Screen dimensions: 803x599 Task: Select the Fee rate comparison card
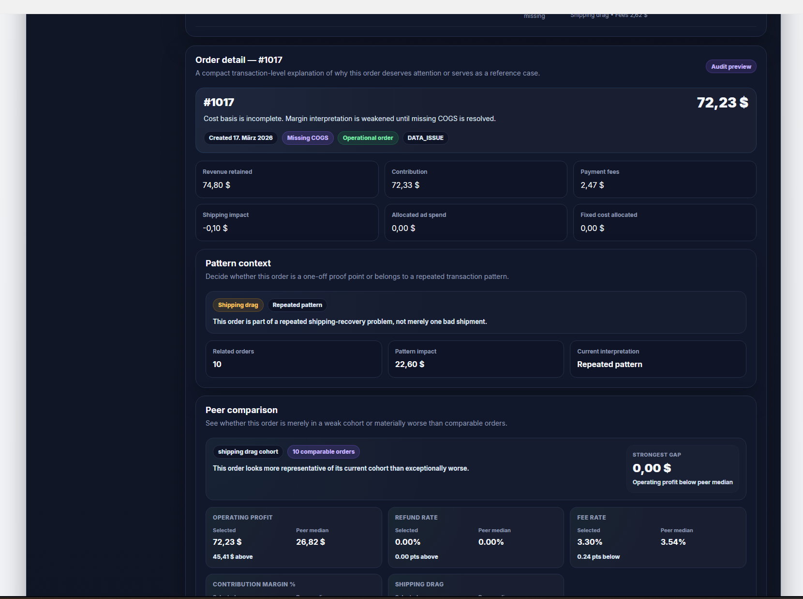tap(657, 537)
